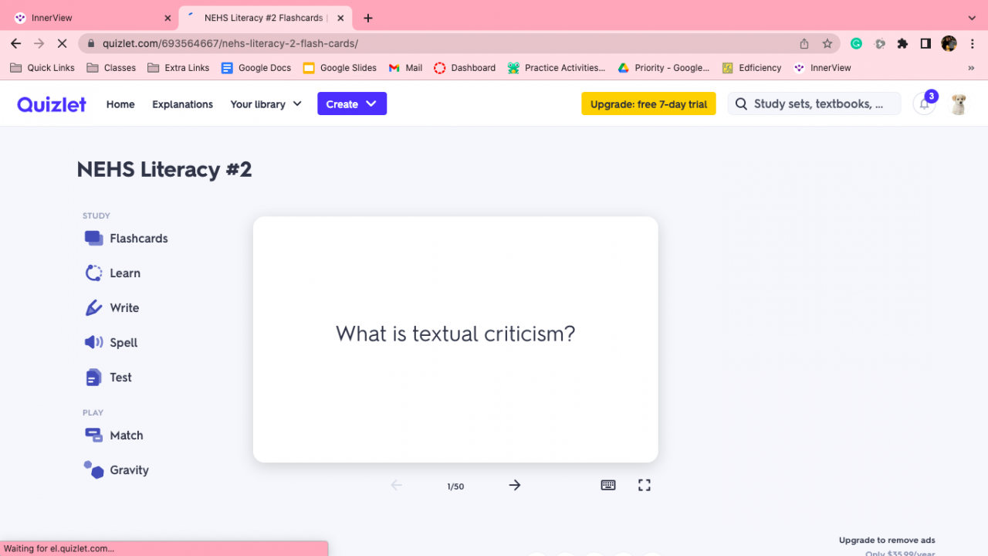The image size is (988, 556).
Task: Open the Explanations page
Action: 182,104
